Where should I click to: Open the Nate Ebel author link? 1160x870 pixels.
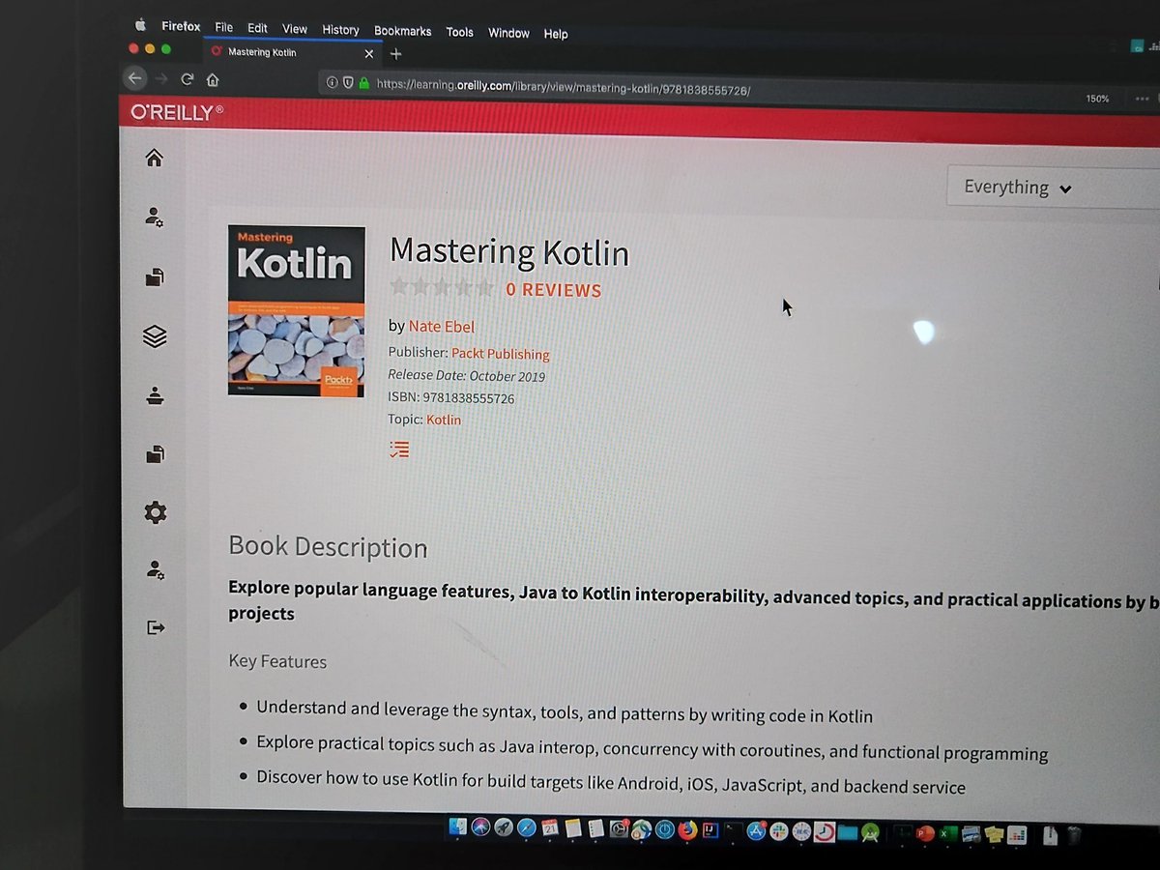[x=442, y=327]
